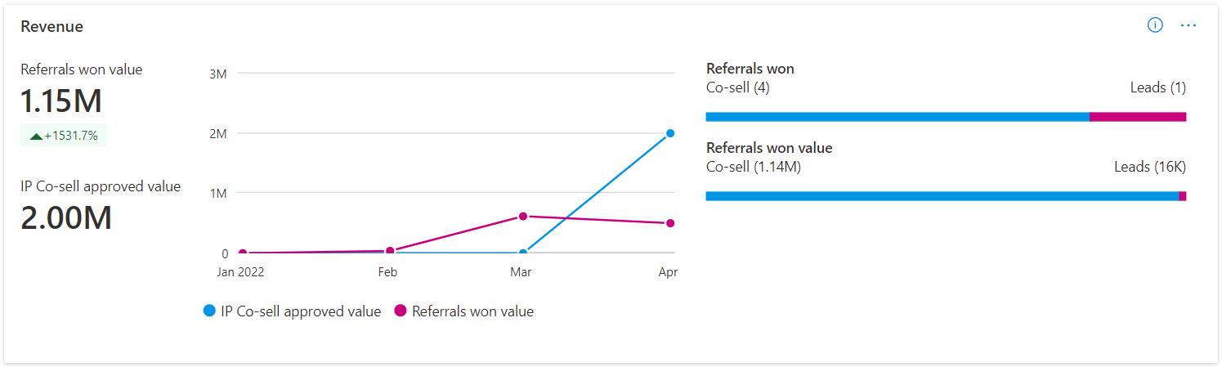Click the blue legend dot
The width and height of the screenshot is (1222, 367).
209,311
